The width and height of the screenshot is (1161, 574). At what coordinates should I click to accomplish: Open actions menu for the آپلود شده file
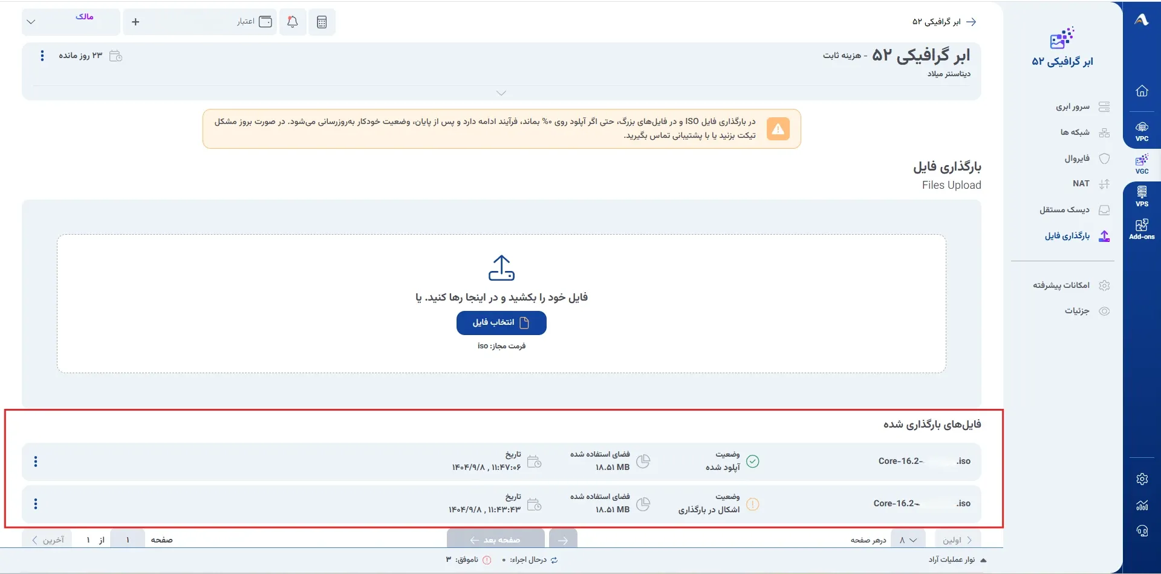[36, 461]
